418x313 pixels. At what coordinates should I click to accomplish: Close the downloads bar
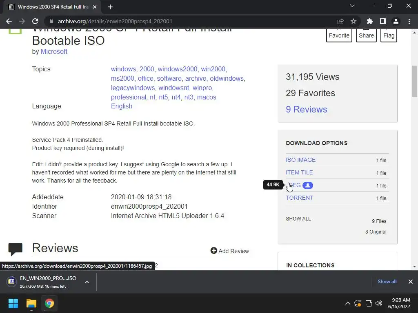[x=411, y=282]
